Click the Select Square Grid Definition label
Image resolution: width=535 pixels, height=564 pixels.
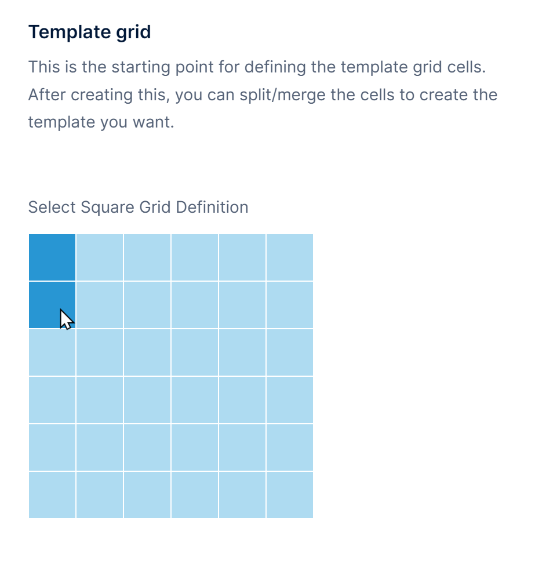tap(138, 207)
